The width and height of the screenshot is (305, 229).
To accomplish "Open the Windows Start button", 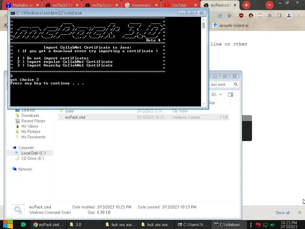I will (x=8, y=224).
